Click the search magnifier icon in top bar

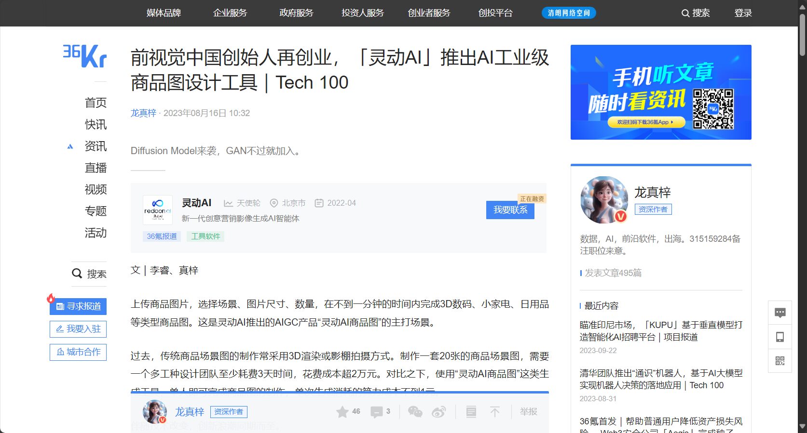(x=685, y=13)
